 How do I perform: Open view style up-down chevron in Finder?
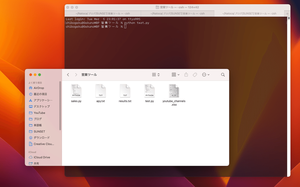click(158, 75)
